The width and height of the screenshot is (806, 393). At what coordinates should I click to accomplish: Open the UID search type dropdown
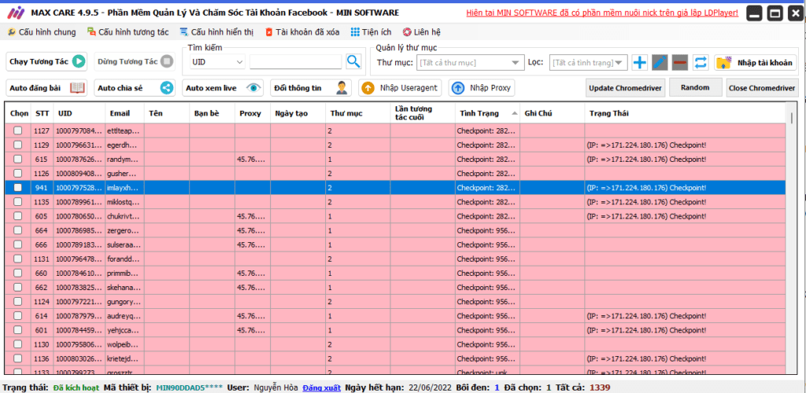coord(217,62)
